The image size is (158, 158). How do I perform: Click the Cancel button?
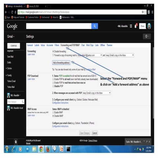click(94, 133)
